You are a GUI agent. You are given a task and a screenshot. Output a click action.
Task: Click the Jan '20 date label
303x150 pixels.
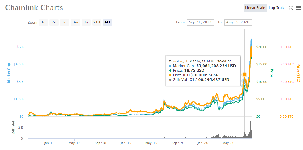tap(203, 143)
